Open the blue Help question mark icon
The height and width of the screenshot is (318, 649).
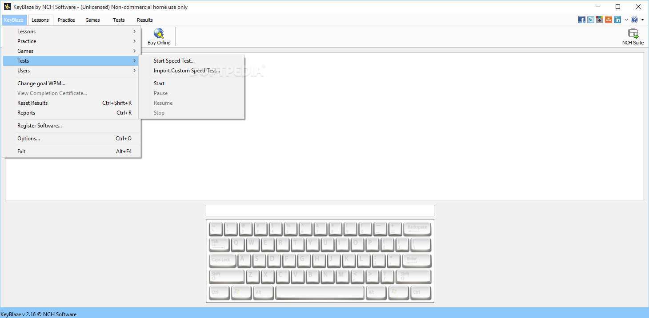(x=634, y=20)
